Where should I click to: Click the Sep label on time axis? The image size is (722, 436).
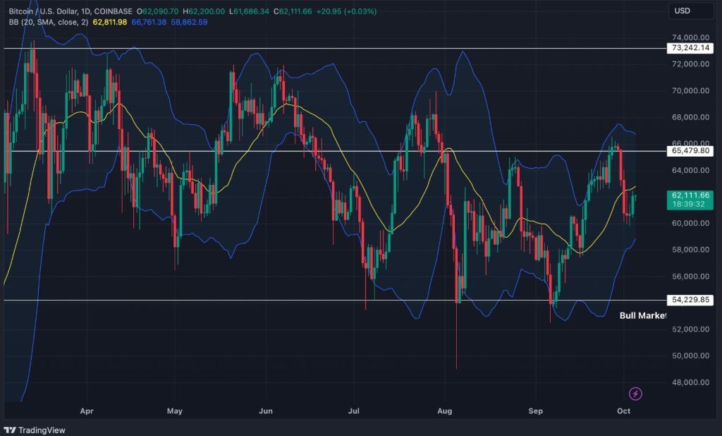(x=536, y=411)
